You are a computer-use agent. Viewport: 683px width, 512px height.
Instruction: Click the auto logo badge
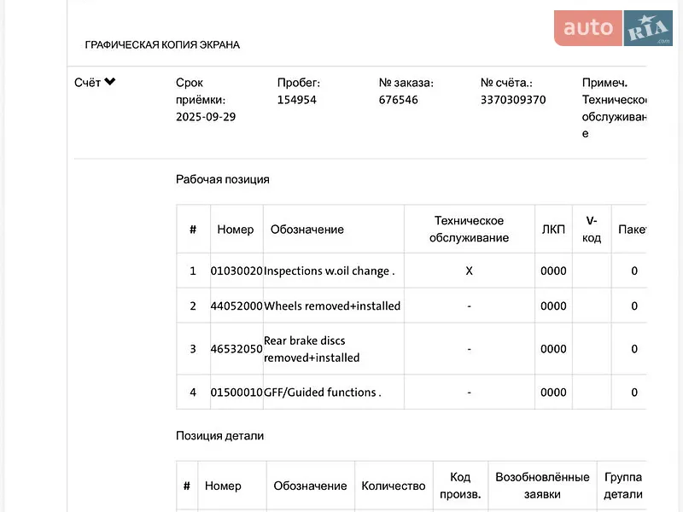(x=587, y=28)
